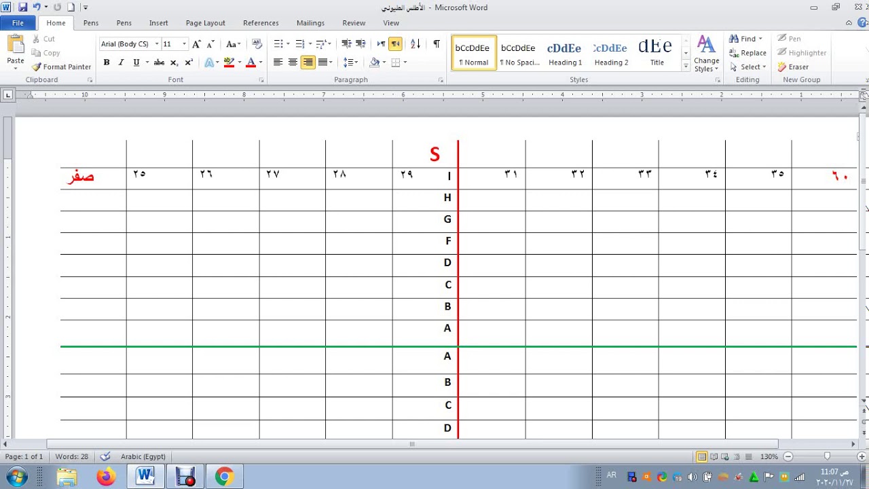Image resolution: width=869 pixels, height=489 pixels.
Task: Open the Select dropdown in Editing
Action: (x=748, y=67)
